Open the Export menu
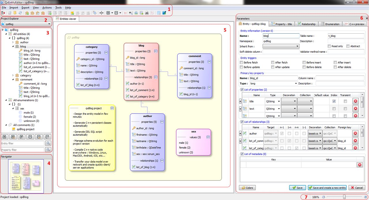Screen dimensions: 369x200 [25, 7]
